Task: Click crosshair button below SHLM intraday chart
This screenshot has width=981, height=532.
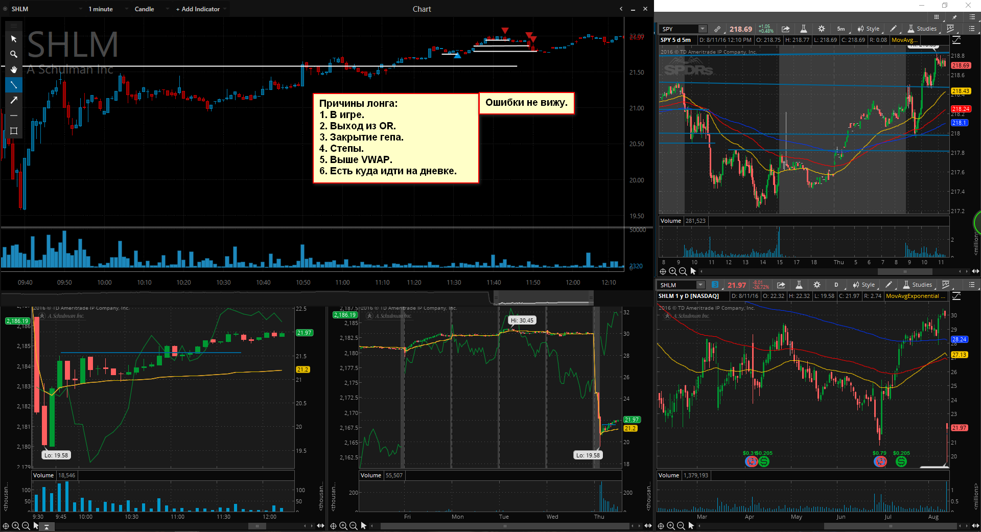Action: click(x=6, y=525)
